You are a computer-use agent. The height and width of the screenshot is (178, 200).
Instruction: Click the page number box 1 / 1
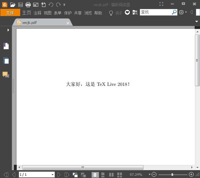click(35, 175)
